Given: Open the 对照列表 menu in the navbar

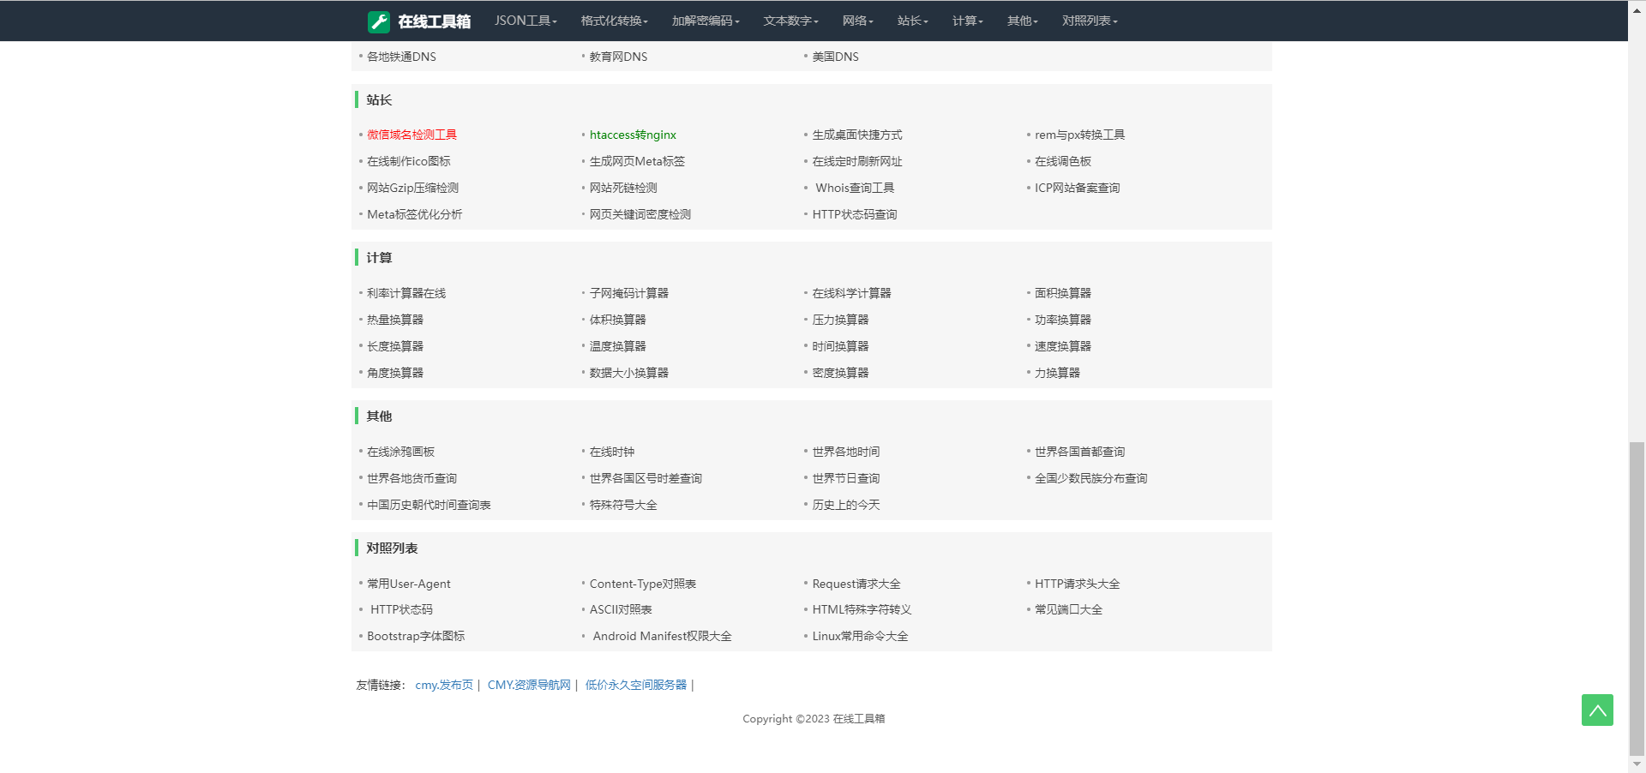Looking at the screenshot, I should pyautogui.click(x=1089, y=21).
